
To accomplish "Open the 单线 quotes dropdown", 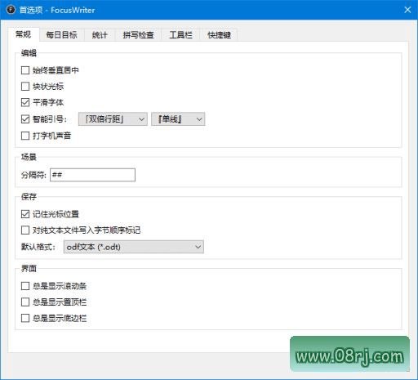I will click(x=178, y=119).
